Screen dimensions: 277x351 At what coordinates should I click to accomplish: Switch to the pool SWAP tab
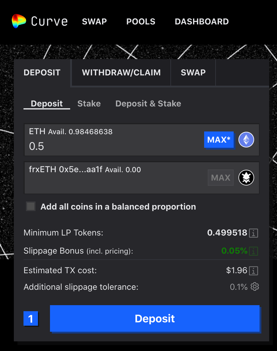click(x=193, y=72)
